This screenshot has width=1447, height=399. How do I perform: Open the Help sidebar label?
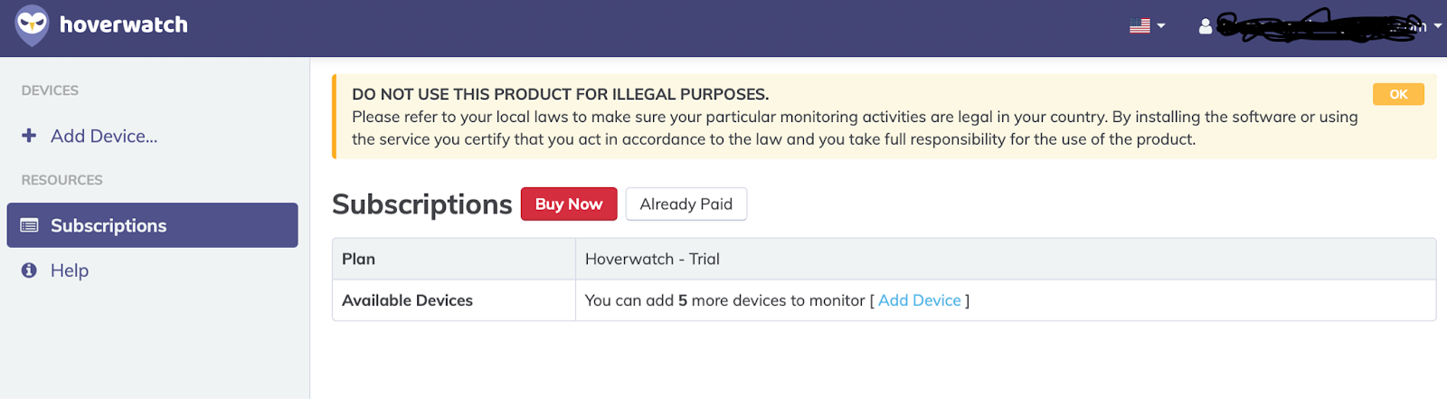(x=70, y=271)
